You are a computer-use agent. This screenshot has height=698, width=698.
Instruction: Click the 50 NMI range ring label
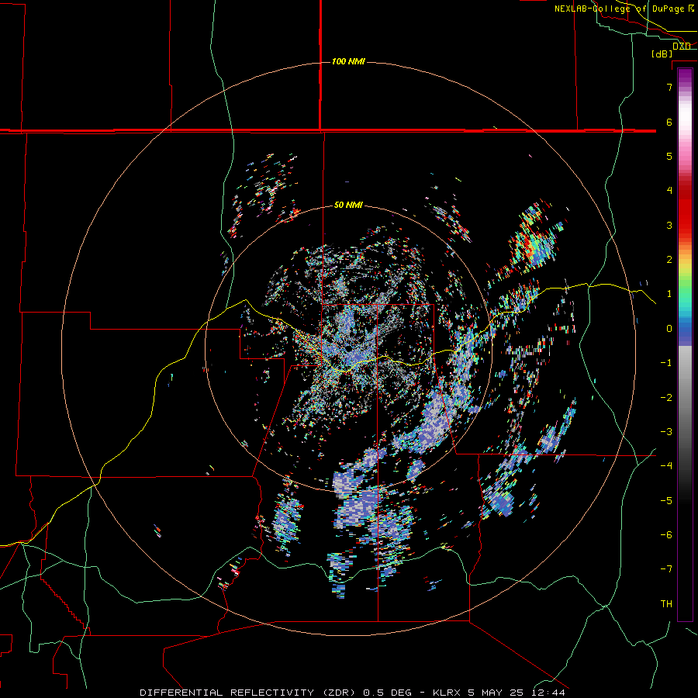(x=348, y=205)
